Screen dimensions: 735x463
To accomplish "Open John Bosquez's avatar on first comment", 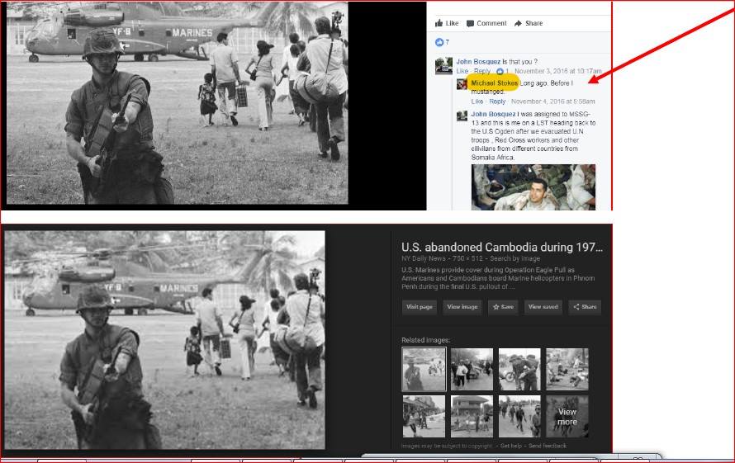I will pos(443,66).
